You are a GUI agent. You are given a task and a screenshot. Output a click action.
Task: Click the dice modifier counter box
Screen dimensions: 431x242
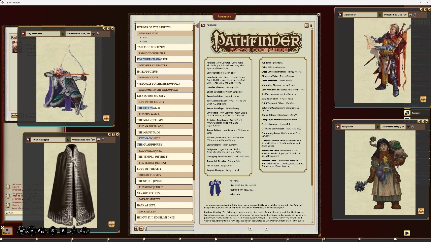coord(7,231)
